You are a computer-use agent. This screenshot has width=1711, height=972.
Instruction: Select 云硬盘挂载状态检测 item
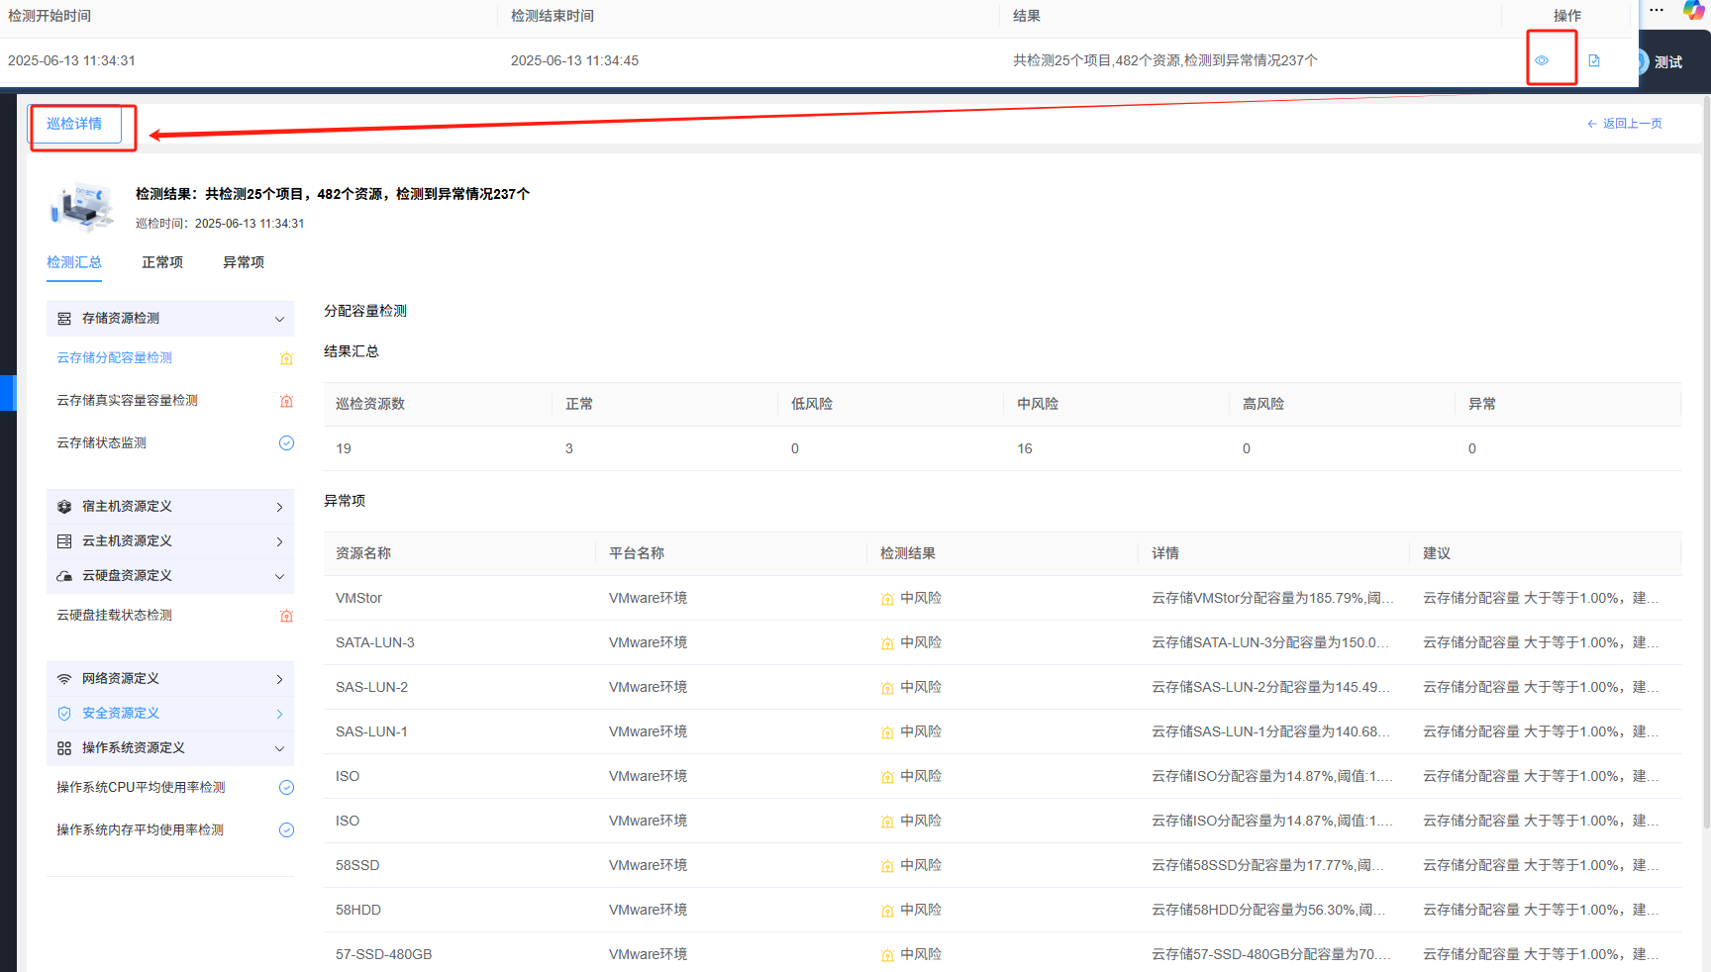[x=114, y=615]
